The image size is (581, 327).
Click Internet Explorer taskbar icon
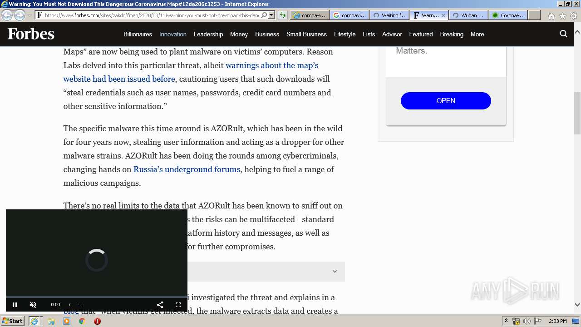(34, 321)
